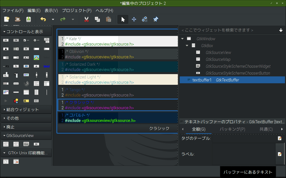Save the current project with the toolbar icon
This screenshot has width=286, height=178.
[x=28, y=19]
